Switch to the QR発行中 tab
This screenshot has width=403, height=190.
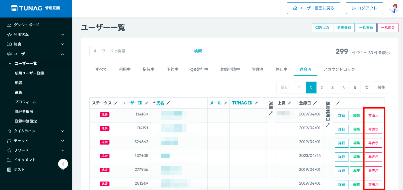pos(199,69)
